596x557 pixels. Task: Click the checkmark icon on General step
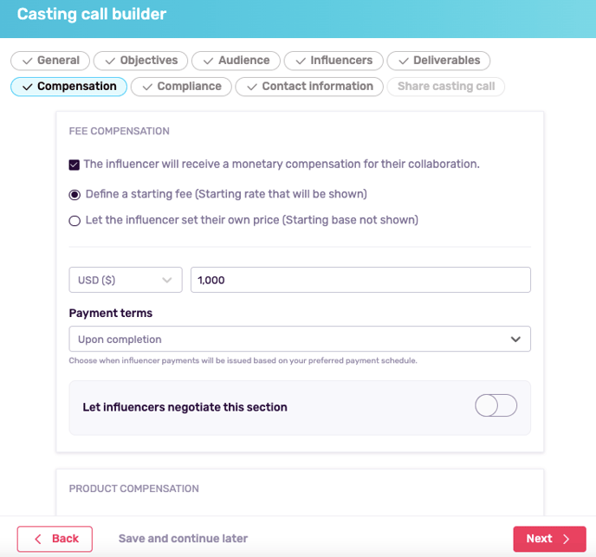coord(27,61)
